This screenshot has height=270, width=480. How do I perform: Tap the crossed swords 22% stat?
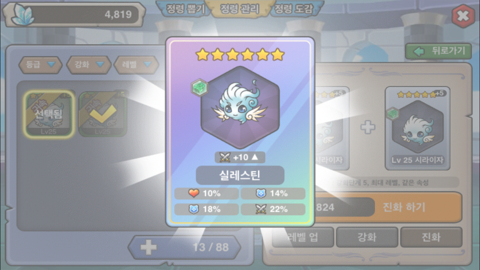273,210
